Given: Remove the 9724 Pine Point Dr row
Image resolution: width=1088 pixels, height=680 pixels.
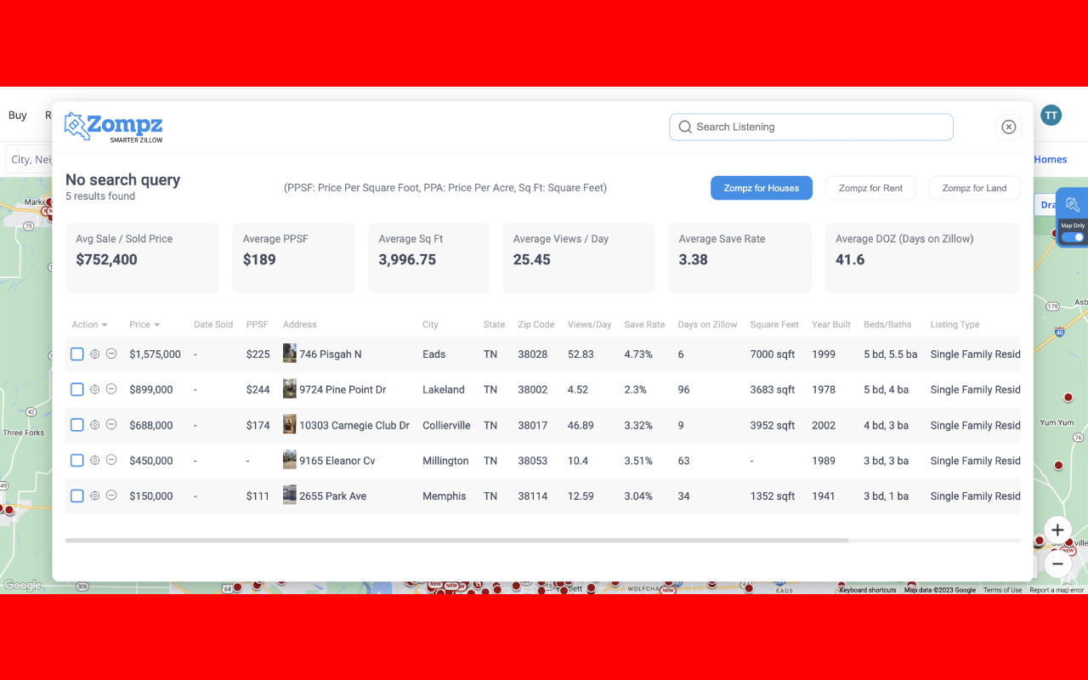Looking at the screenshot, I should pyautogui.click(x=111, y=389).
